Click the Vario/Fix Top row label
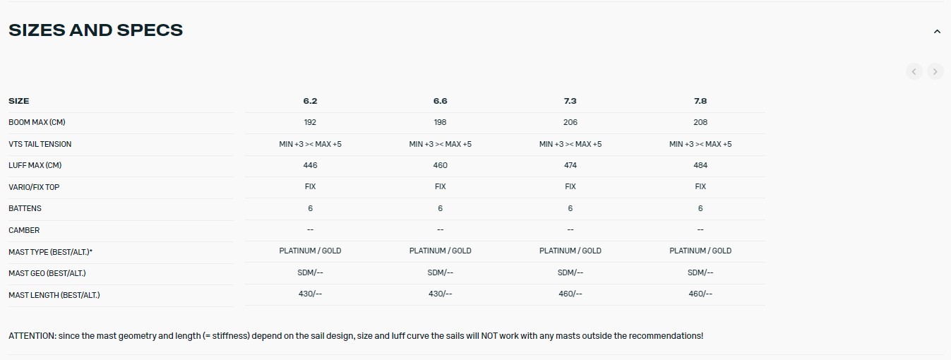The height and width of the screenshot is (360, 951). coord(34,187)
